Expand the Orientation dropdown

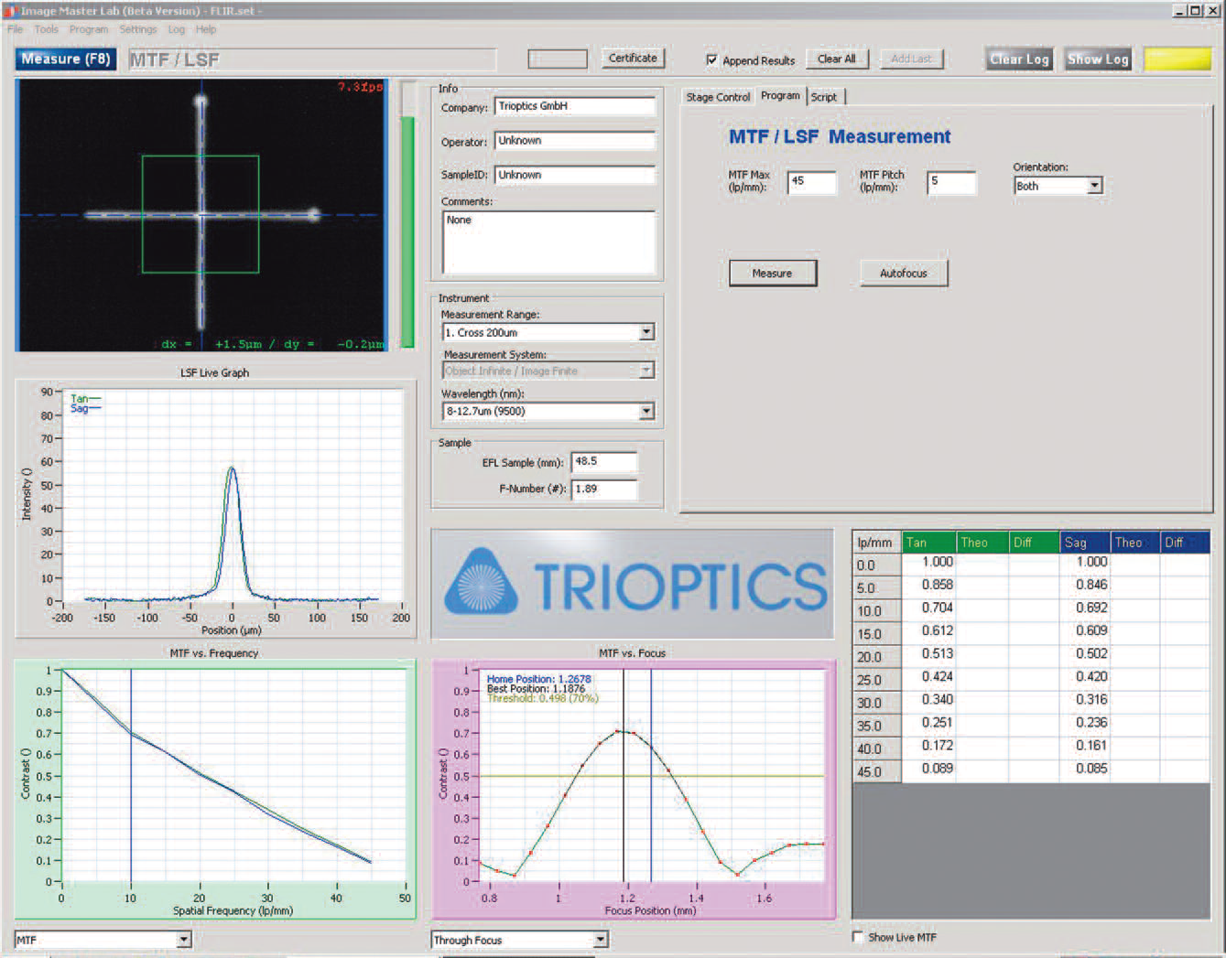tap(1094, 186)
